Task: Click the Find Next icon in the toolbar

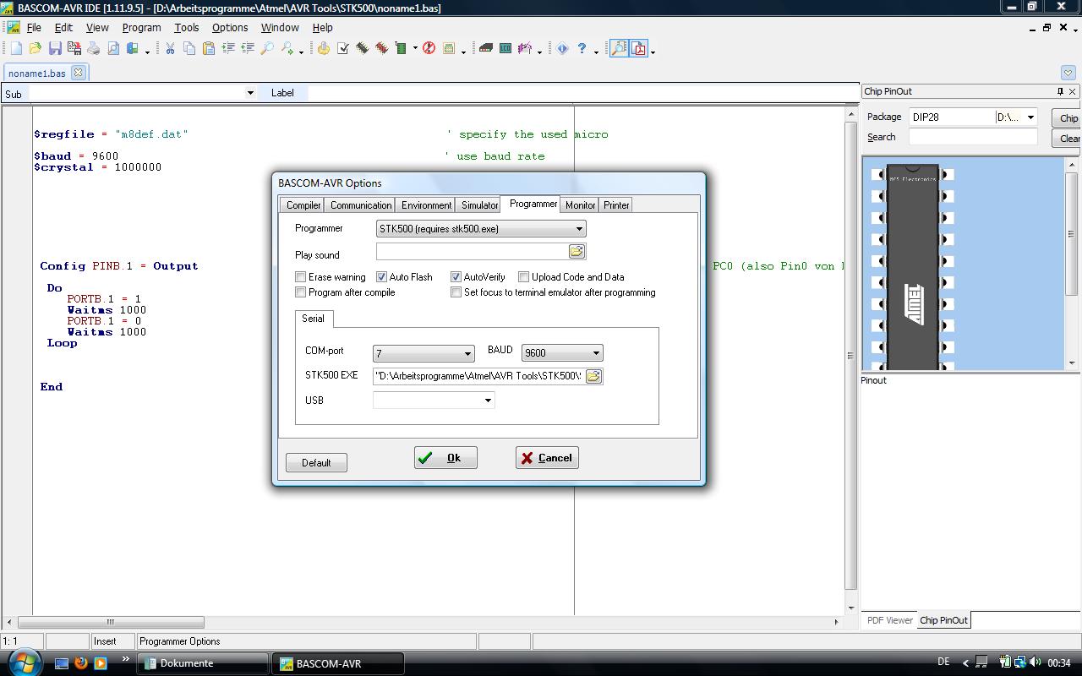Action: coord(287,49)
